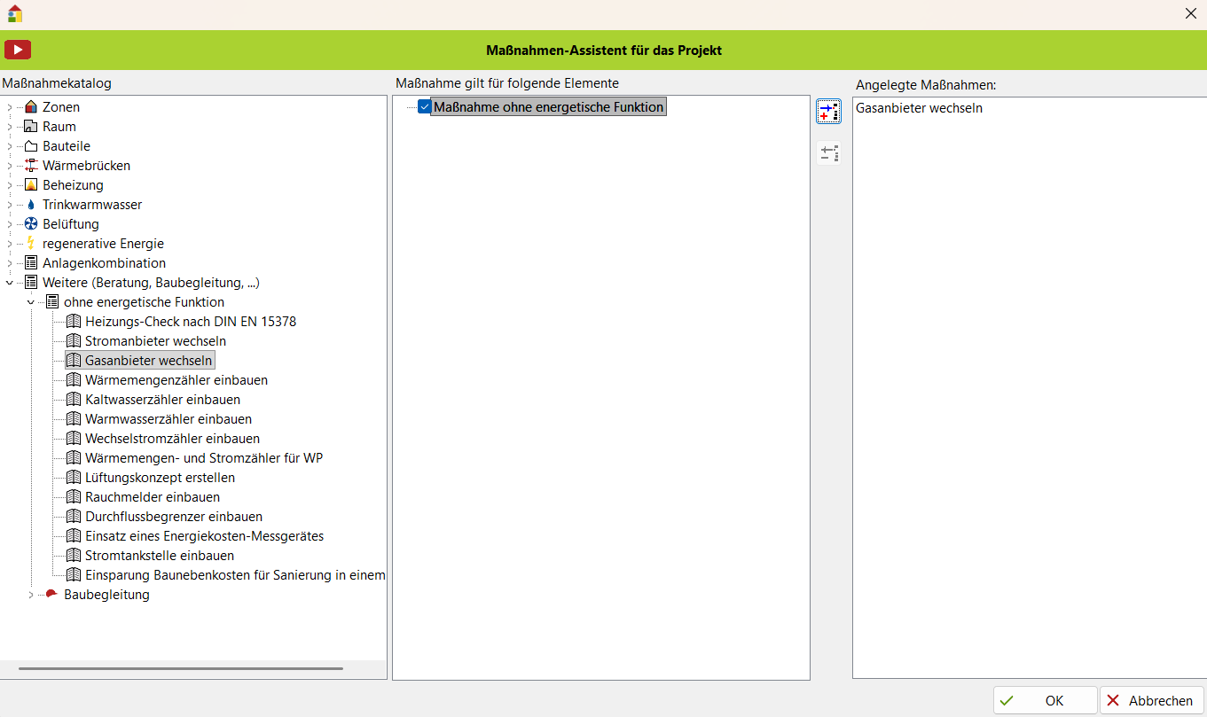Viewport: 1207px width, 717px height.
Task: Confirm with the OK button
Action: [1045, 700]
